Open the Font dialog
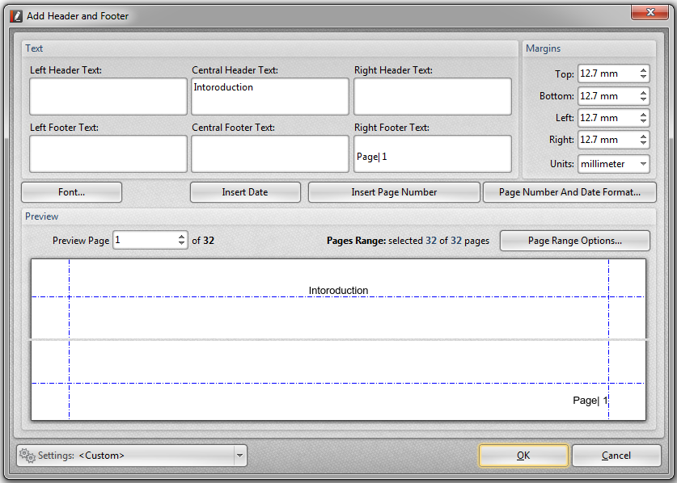 click(71, 192)
